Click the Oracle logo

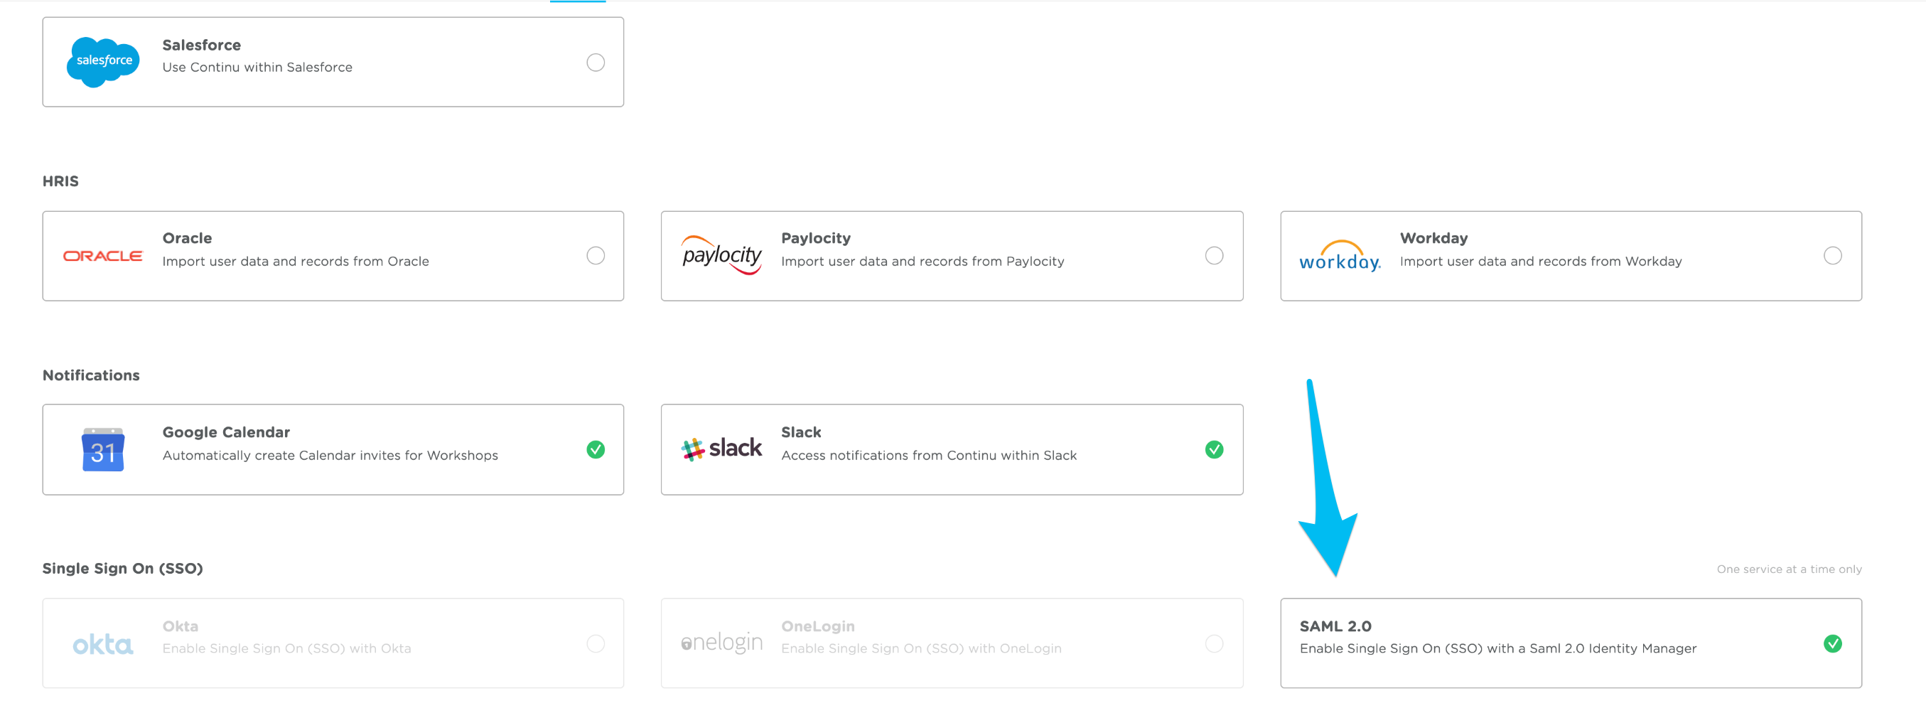pos(102,256)
